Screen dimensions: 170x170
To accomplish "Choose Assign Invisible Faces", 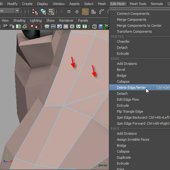I will click(x=140, y=139).
